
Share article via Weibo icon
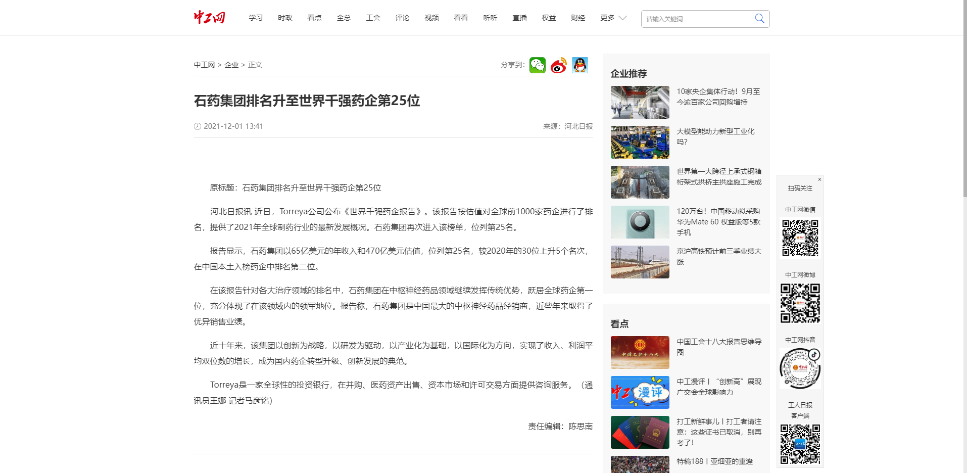click(x=558, y=65)
